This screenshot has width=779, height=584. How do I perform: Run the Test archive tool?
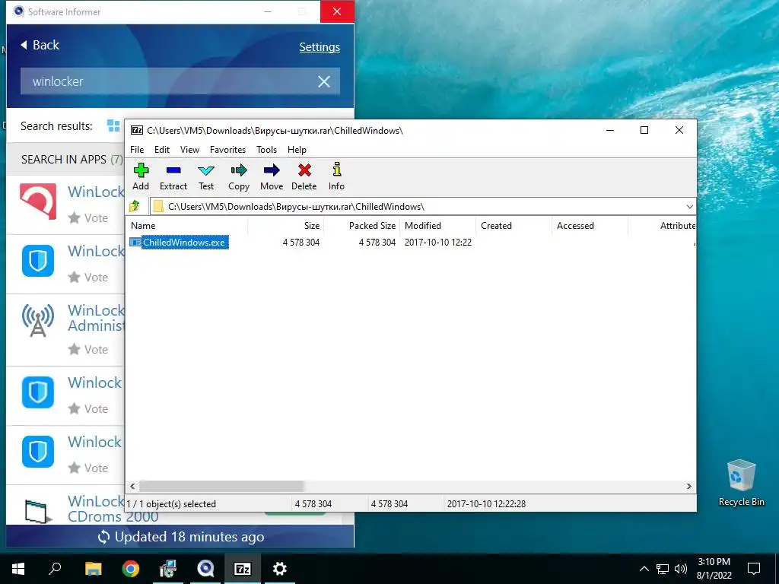[x=206, y=170]
